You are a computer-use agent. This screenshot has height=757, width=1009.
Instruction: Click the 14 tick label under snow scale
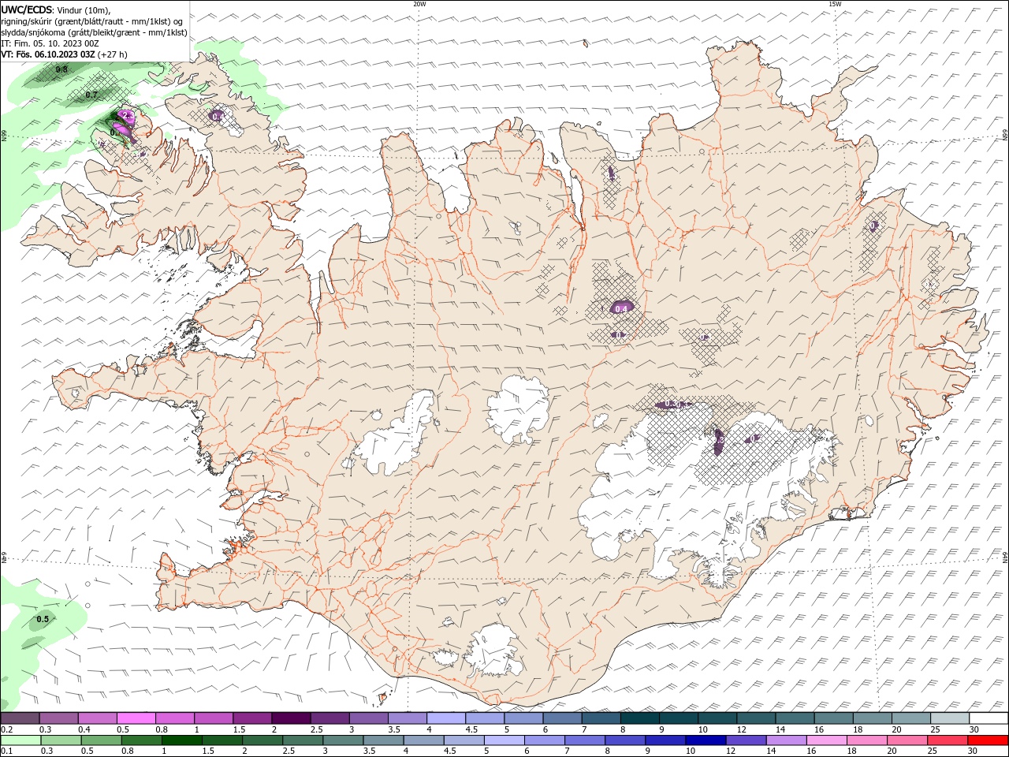coord(780,729)
